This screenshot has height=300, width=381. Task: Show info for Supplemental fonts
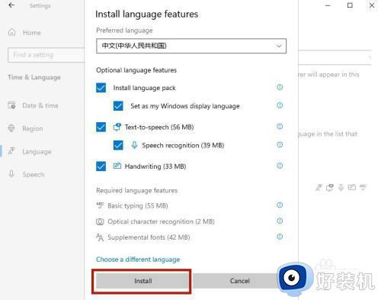pyautogui.click(x=280, y=237)
